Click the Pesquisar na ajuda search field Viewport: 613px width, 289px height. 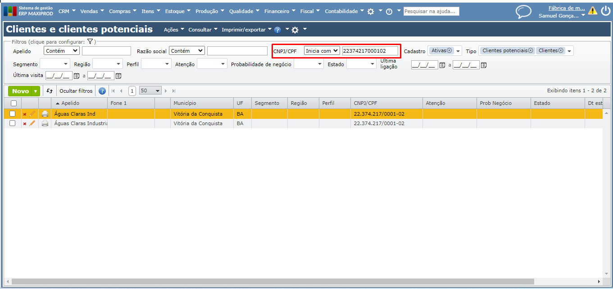click(431, 11)
